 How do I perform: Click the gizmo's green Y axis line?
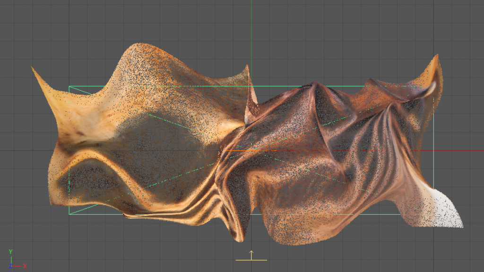10,259
